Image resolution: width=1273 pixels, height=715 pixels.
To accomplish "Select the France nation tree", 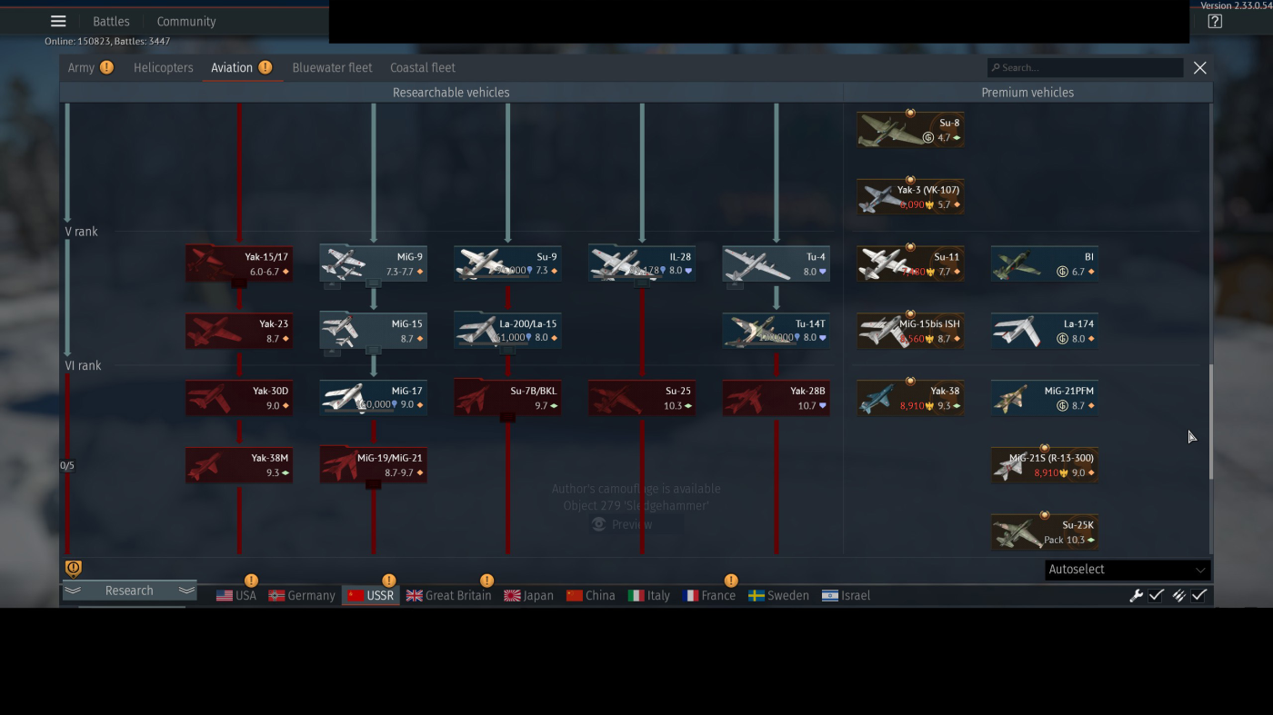I will 708,596.
